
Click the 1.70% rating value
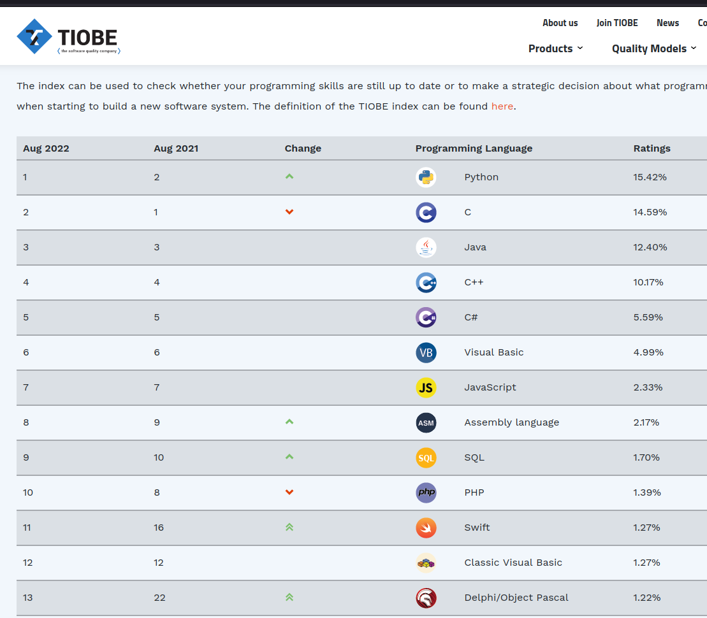click(x=646, y=457)
